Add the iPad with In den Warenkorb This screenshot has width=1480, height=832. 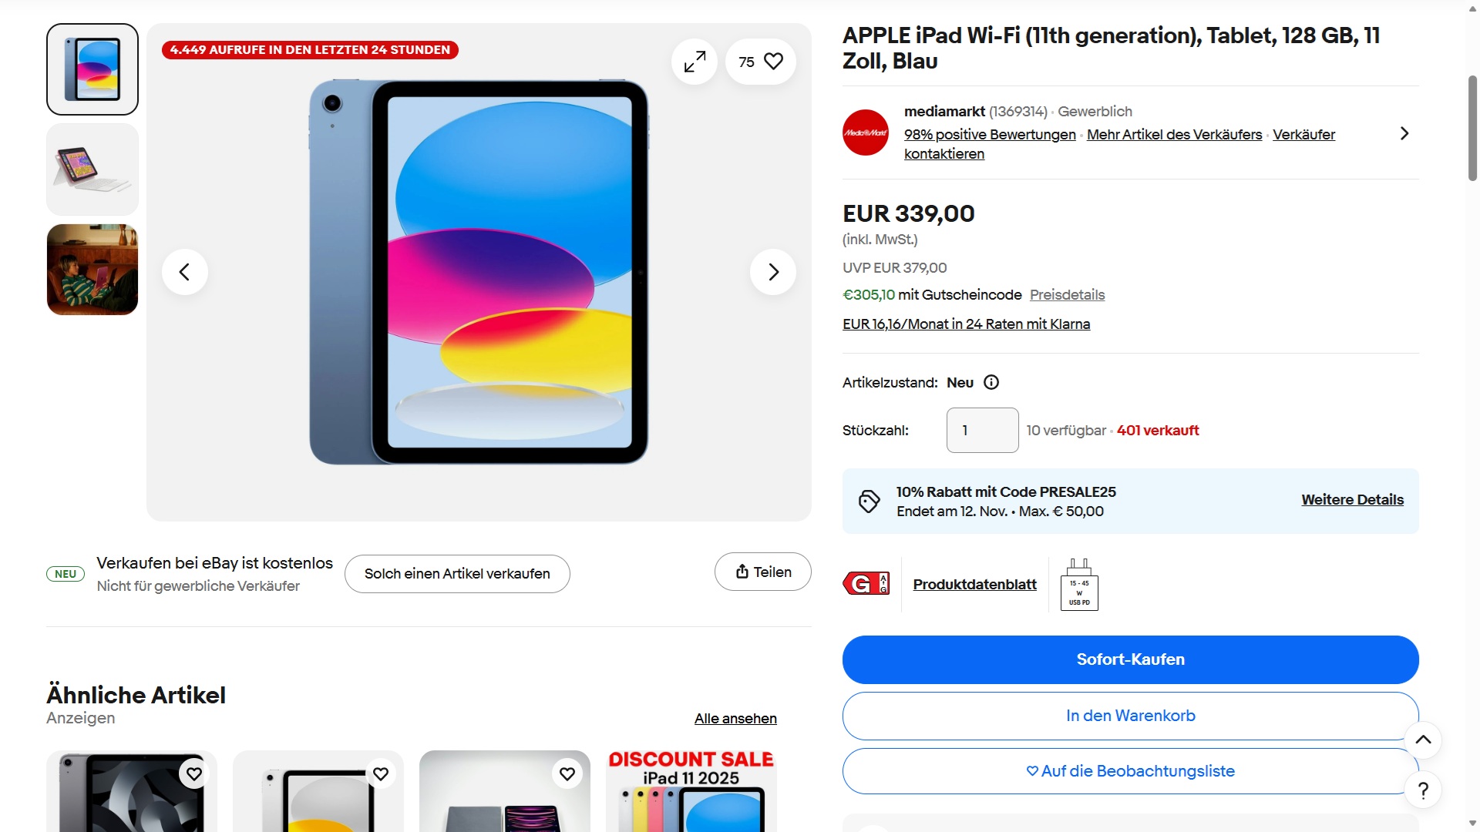click(x=1130, y=716)
